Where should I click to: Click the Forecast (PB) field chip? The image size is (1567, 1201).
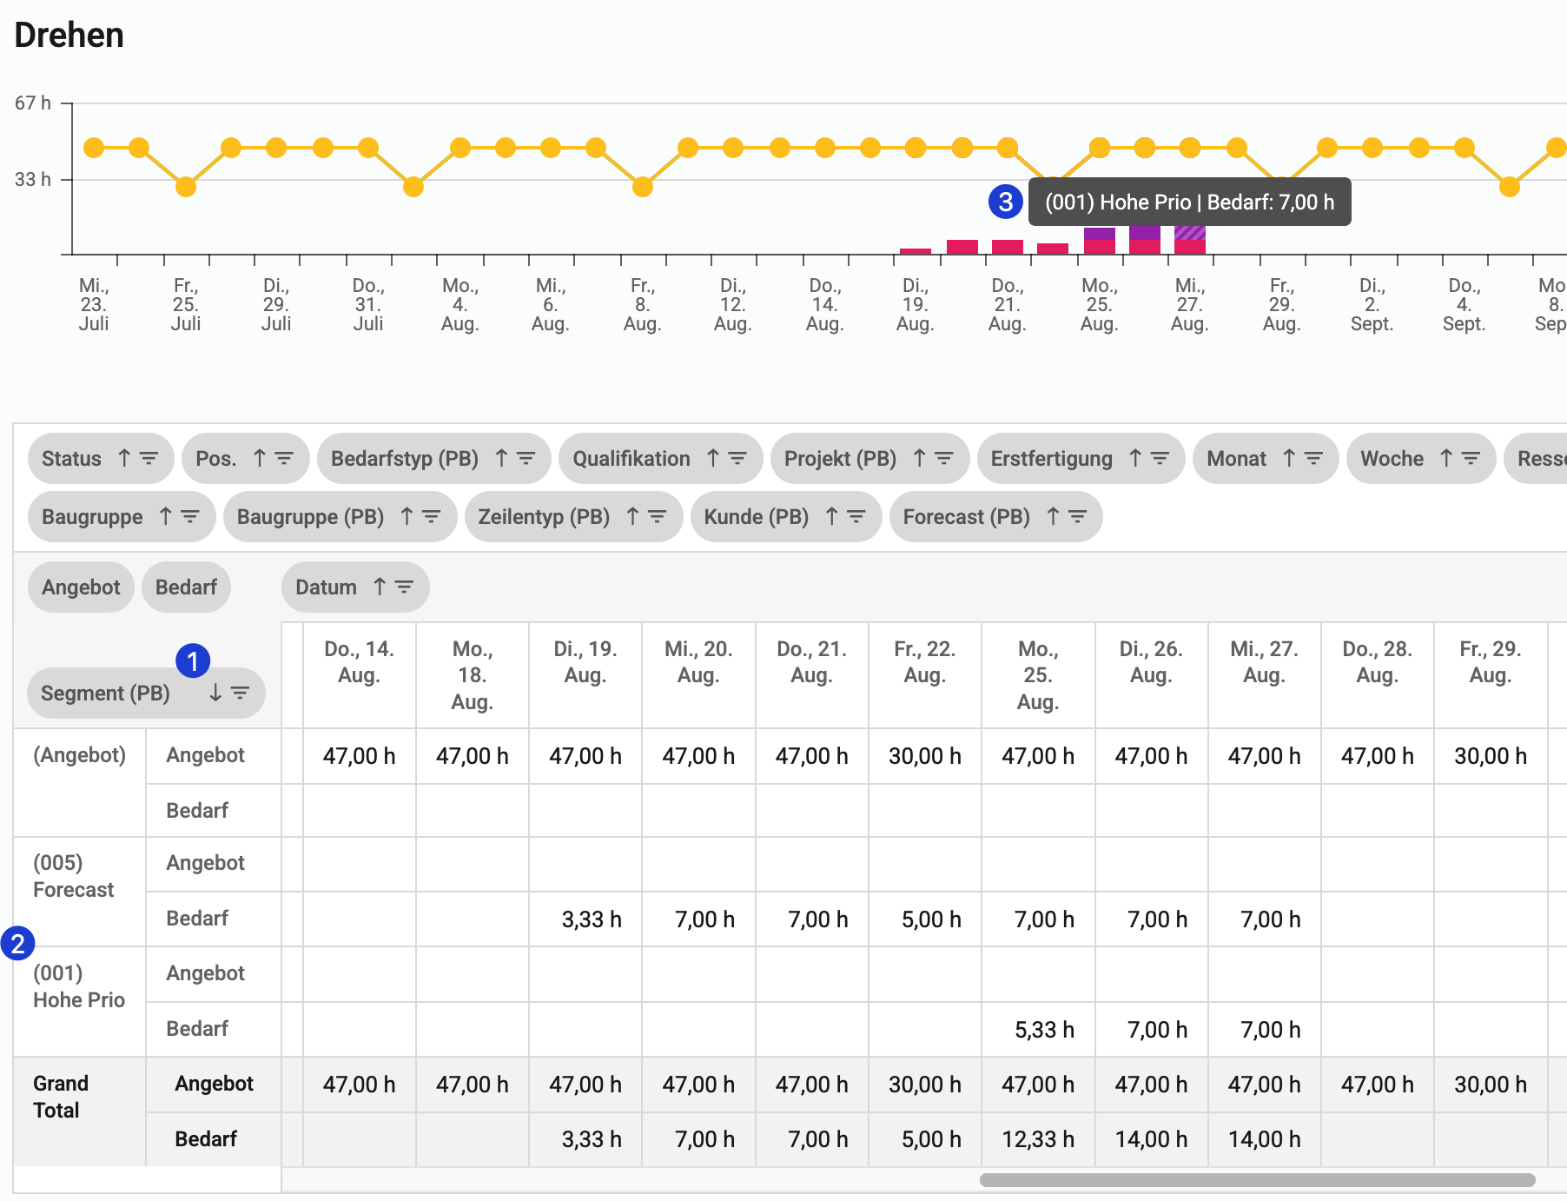click(966, 517)
